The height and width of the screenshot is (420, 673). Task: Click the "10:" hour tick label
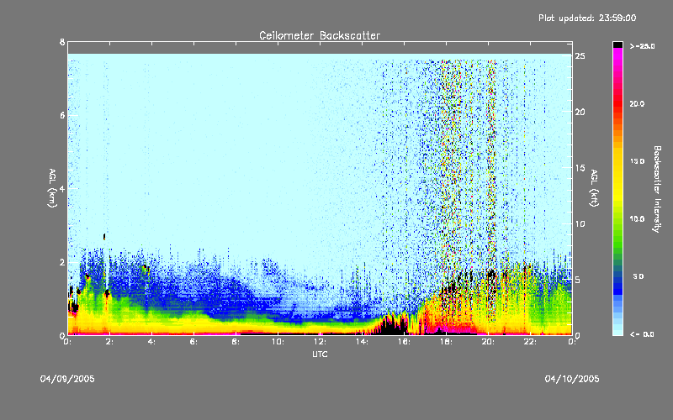coord(278,342)
